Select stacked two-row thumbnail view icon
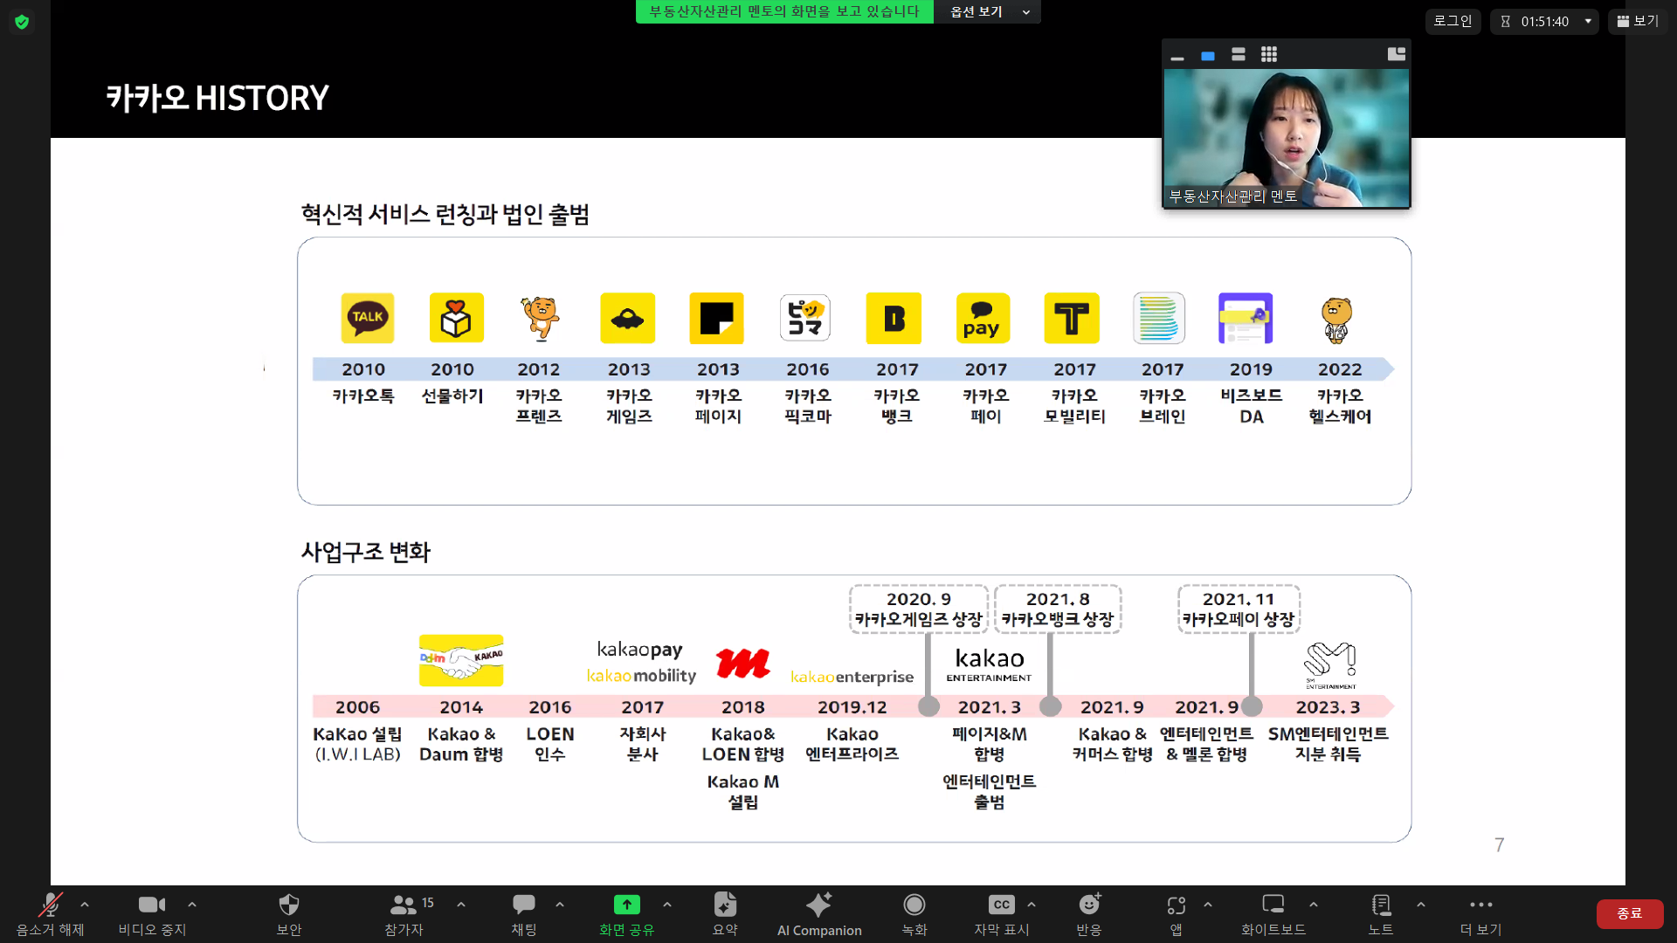This screenshot has width=1677, height=943. (1239, 55)
